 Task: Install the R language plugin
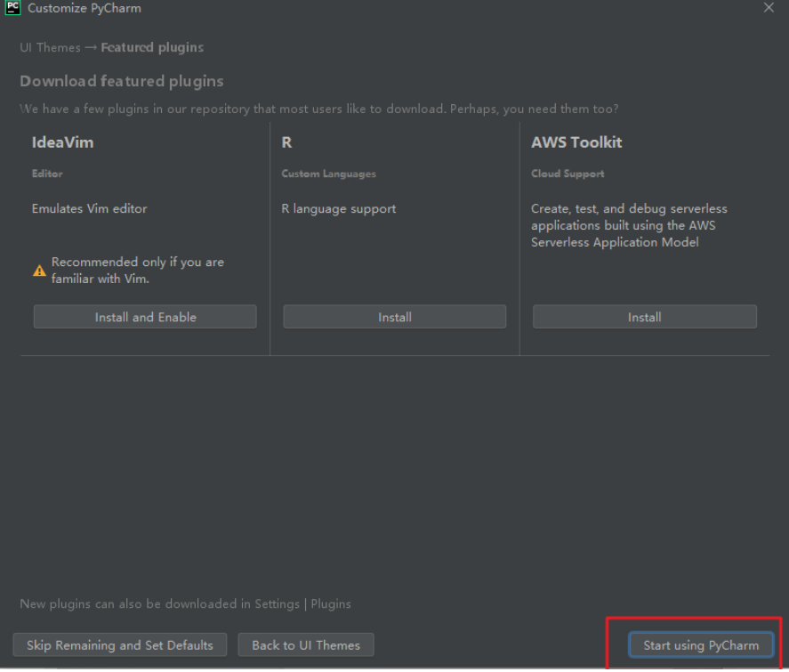(395, 317)
